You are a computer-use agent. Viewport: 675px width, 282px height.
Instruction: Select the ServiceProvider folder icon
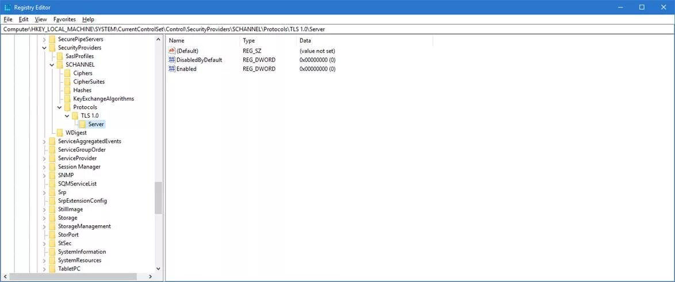[x=52, y=158]
